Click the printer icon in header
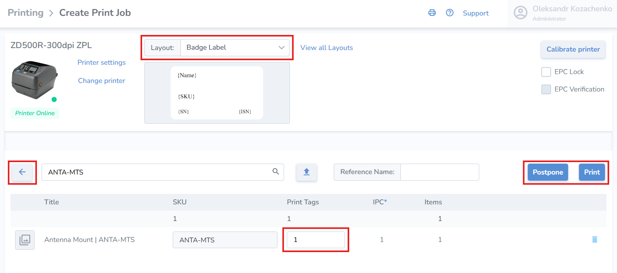The image size is (617, 273). tap(432, 13)
